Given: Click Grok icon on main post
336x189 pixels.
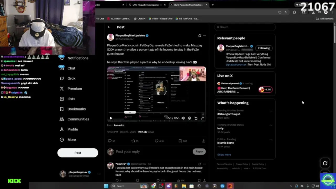Looking at the screenshot, I should [x=200, y=35].
